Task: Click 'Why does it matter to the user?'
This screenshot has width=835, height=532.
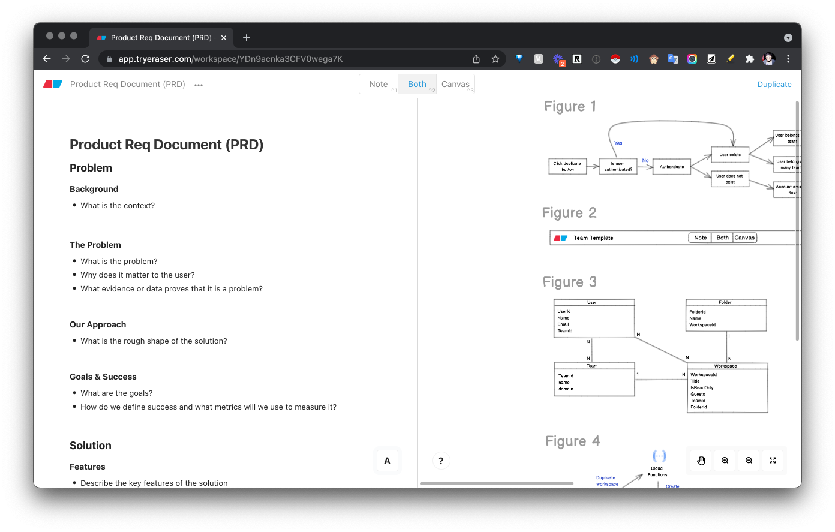Action: (137, 275)
